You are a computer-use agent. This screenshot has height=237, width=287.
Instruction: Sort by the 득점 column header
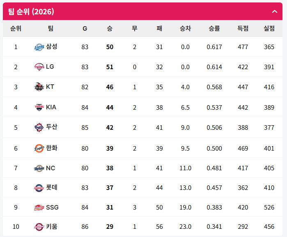pos(243,29)
